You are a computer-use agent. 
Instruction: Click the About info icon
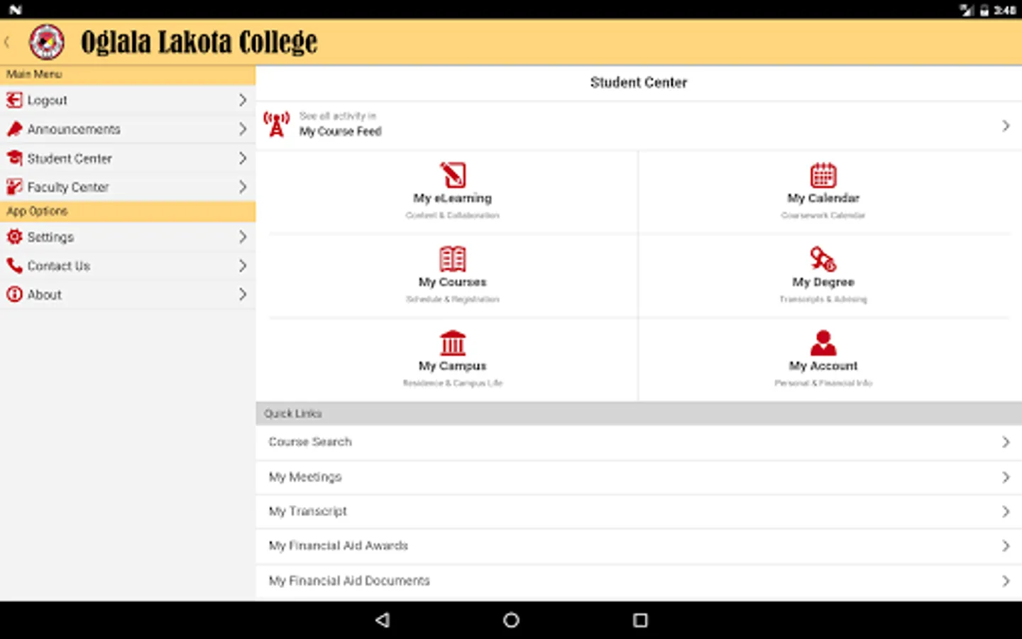point(14,294)
